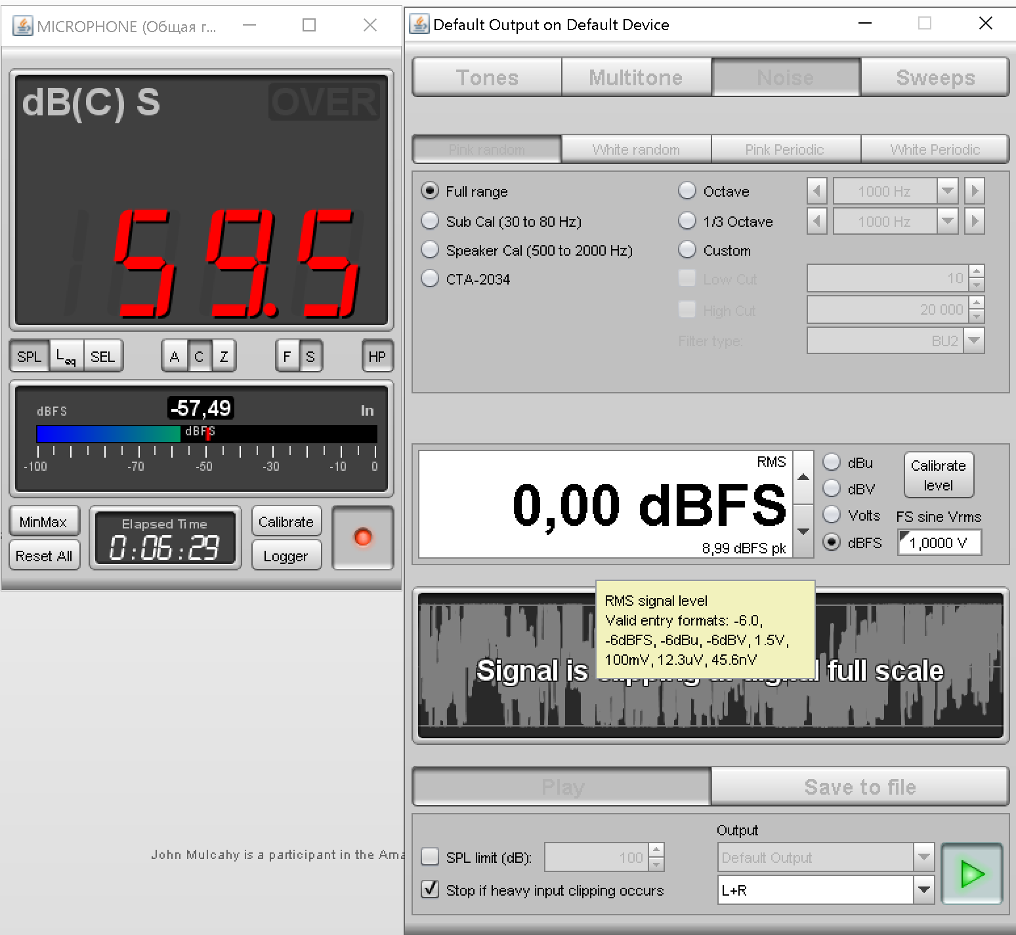Select Z weighting on the SPL meter

pyautogui.click(x=224, y=357)
